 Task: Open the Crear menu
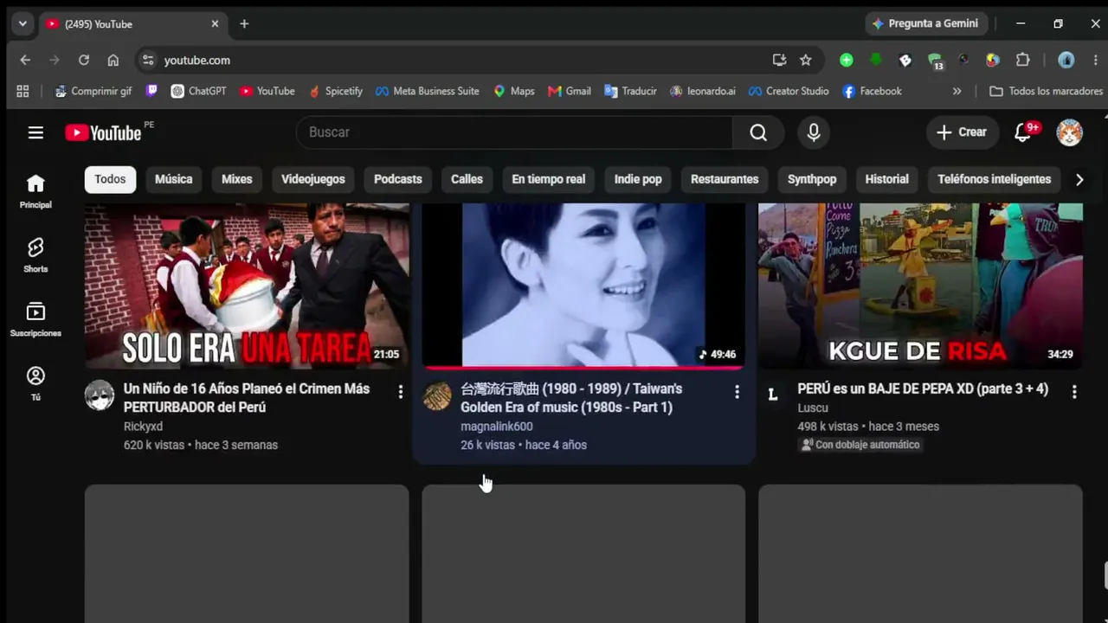coord(962,132)
